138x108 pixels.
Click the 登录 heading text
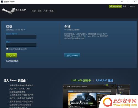9,27
